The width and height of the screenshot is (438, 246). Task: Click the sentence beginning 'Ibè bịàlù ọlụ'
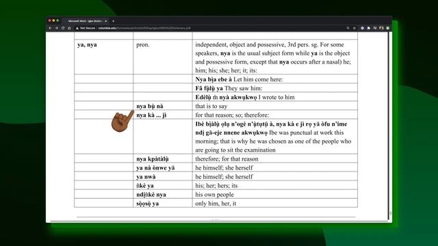(x=273, y=137)
